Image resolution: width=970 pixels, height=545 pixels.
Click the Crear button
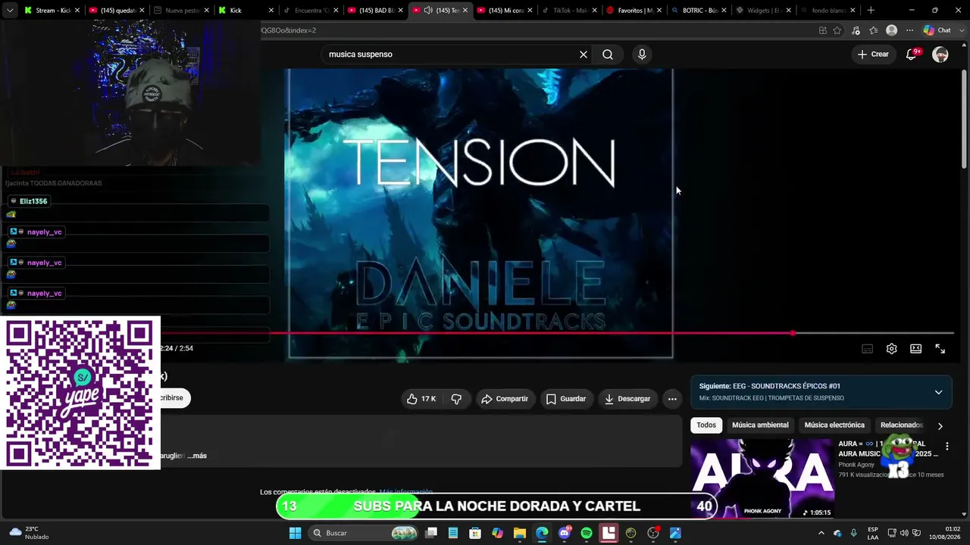pos(873,54)
